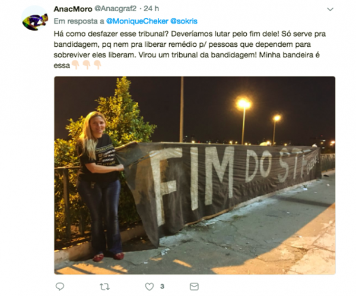The image size is (356, 296).
Task: Open the @MoniqueCheker mention
Action: pos(137,21)
